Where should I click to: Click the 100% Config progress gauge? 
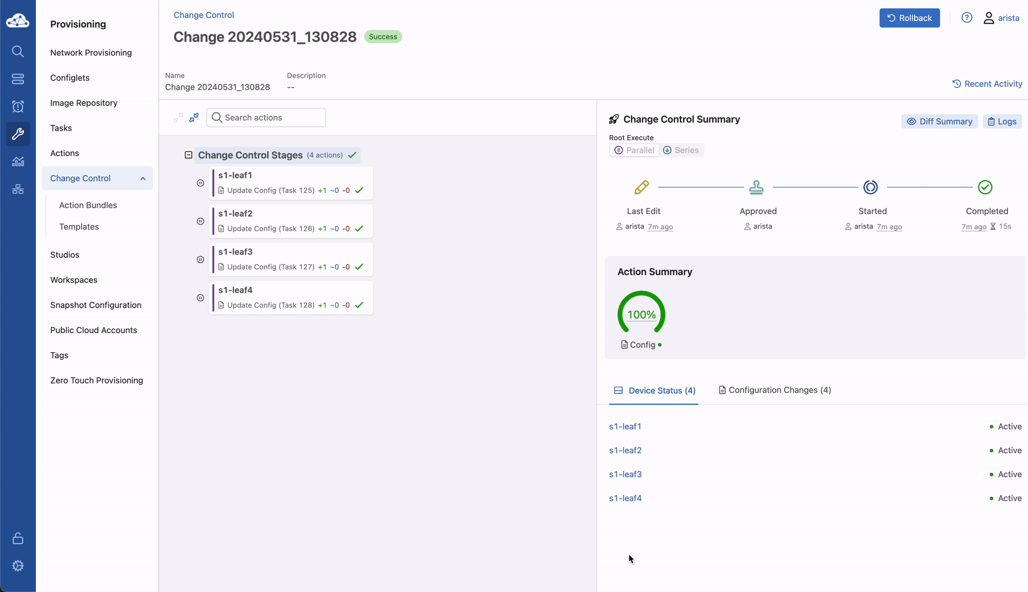click(641, 314)
